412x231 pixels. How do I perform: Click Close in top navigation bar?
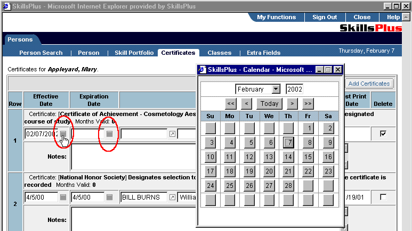tap(362, 18)
